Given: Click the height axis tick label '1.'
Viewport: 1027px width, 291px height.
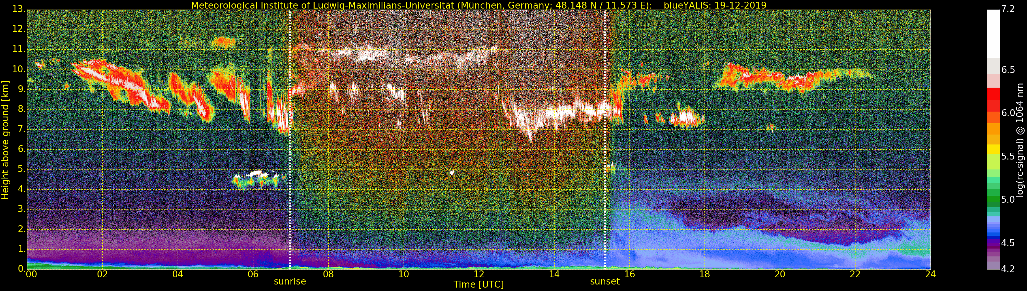Looking at the screenshot, I should 22,249.
